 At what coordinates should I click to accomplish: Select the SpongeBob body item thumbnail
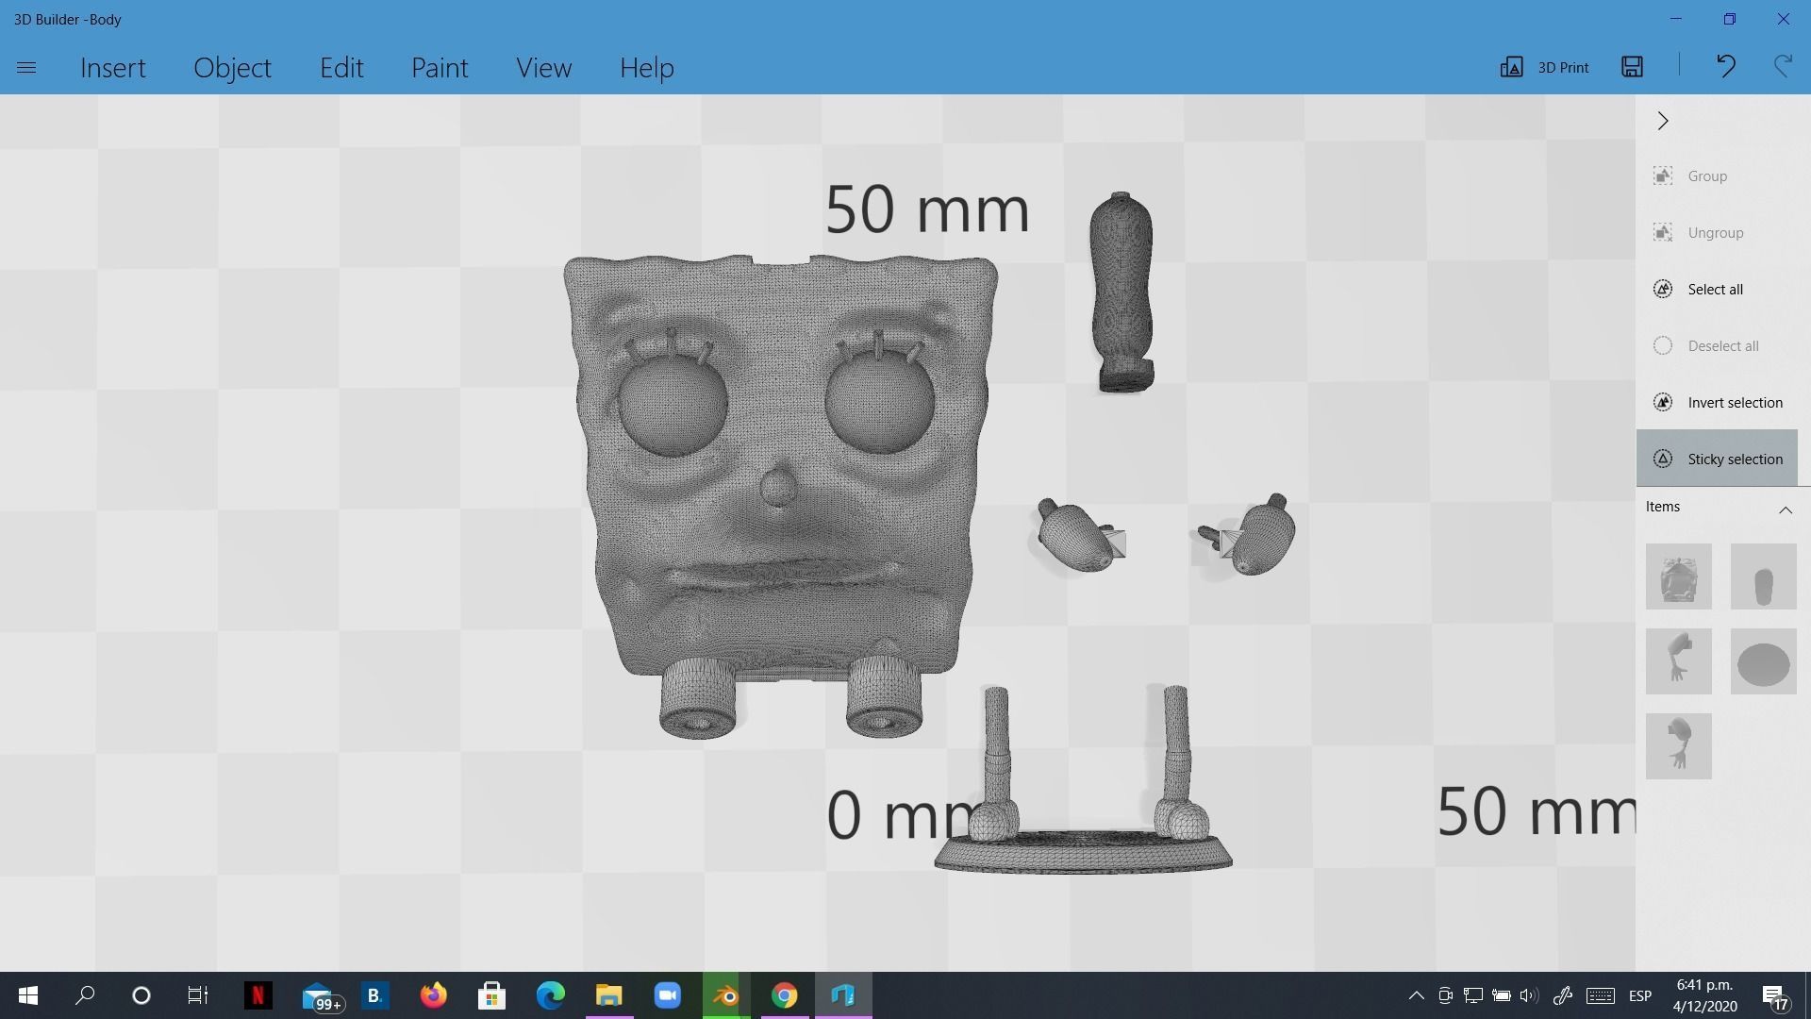pos(1679,576)
